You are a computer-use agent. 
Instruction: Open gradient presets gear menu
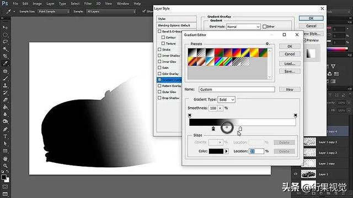point(268,44)
